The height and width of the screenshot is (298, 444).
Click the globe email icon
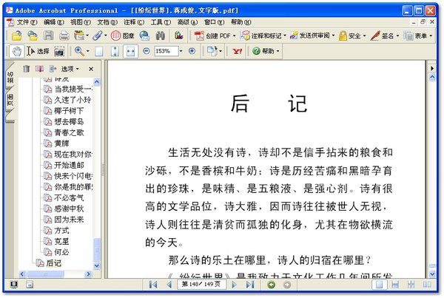pyautogui.click(x=144, y=35)
